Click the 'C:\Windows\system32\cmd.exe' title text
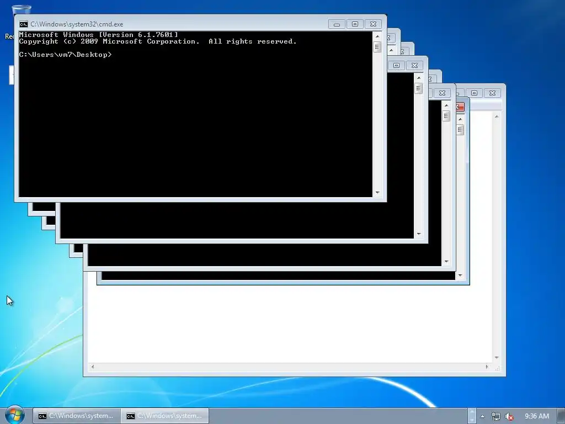The width and height of the screenshot is (565, 424). point(77,24)
